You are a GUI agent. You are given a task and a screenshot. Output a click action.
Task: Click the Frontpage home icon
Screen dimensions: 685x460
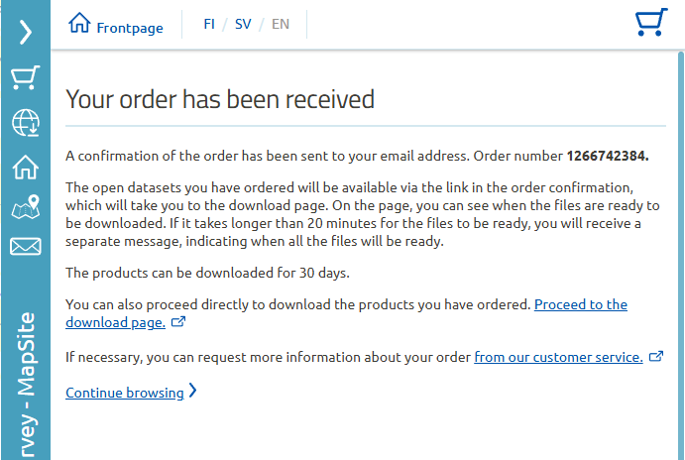click(x=79, y=22)
